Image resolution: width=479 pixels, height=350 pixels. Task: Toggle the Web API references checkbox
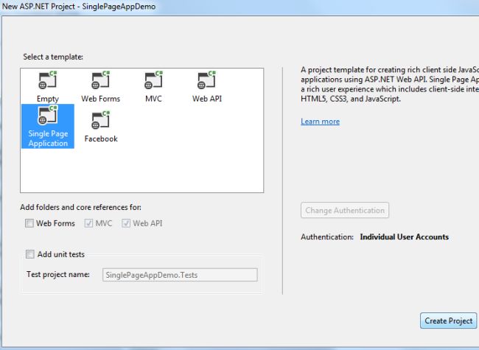[126, 223]
